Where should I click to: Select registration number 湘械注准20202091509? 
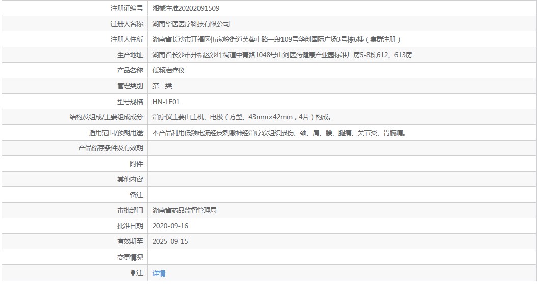pos(186,8)
